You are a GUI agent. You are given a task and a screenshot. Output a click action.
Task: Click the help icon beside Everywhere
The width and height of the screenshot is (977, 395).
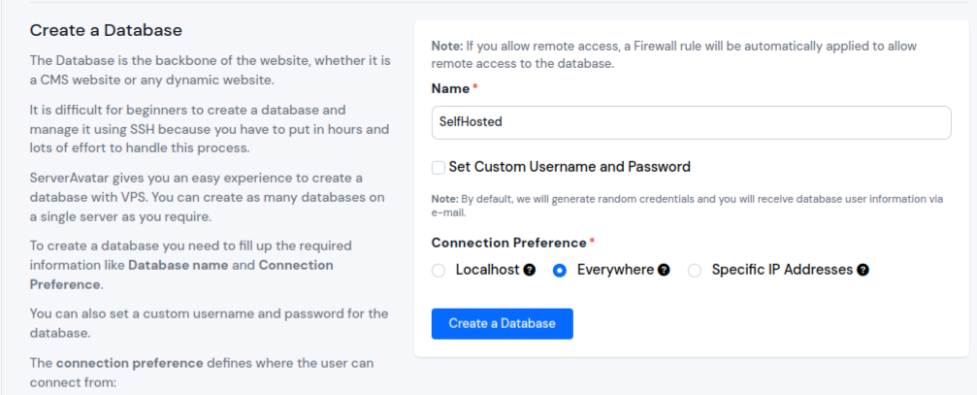[x=664, y=270]
